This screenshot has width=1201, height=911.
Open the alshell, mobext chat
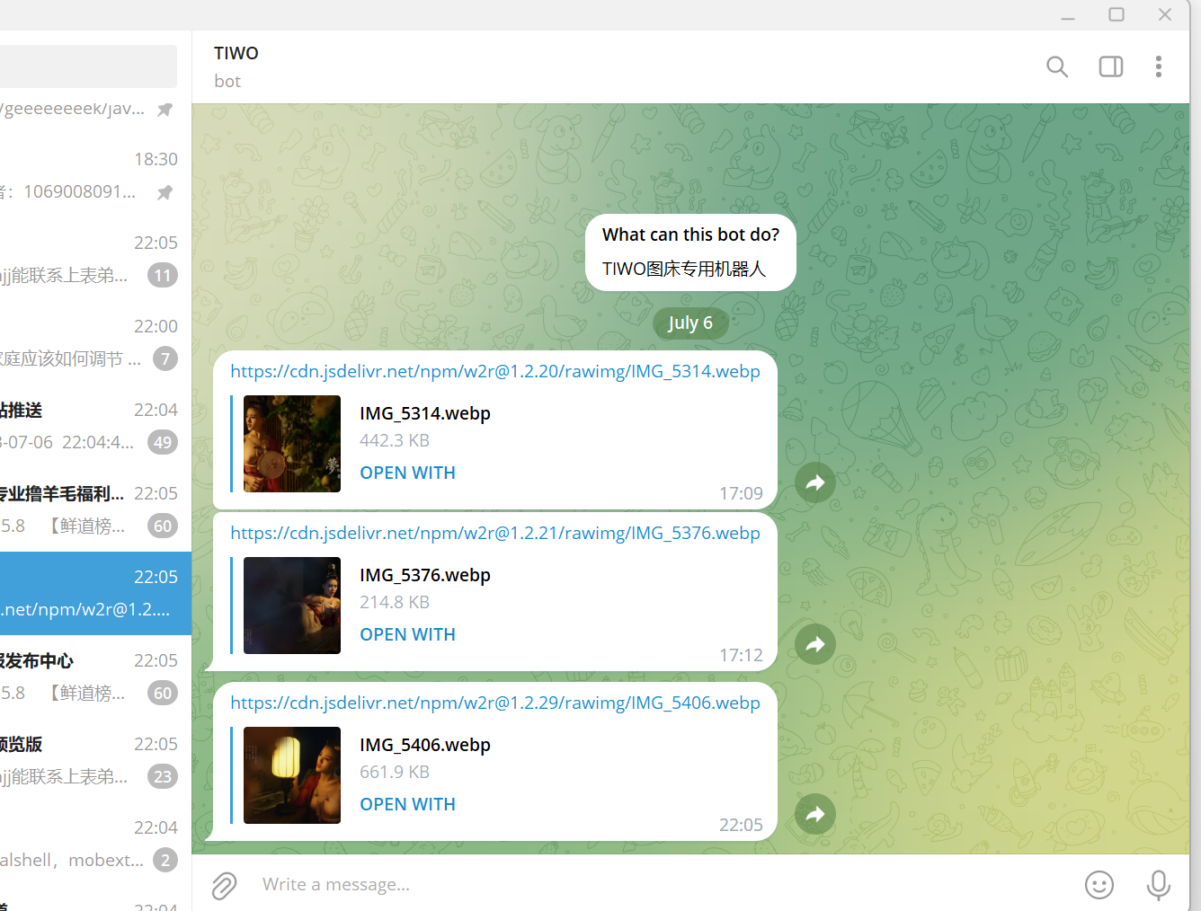click(x=95, y=844)
